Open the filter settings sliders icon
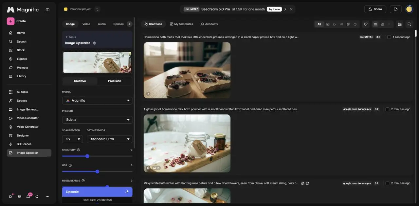 400,24
